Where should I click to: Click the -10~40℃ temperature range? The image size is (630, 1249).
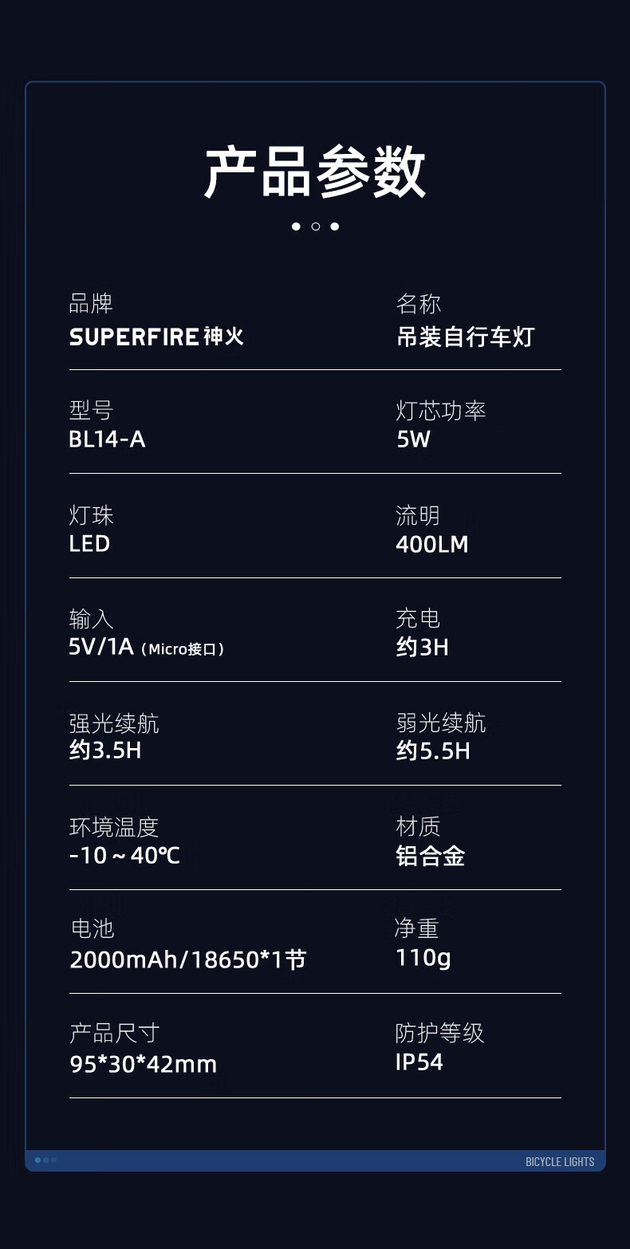point(124,856)
